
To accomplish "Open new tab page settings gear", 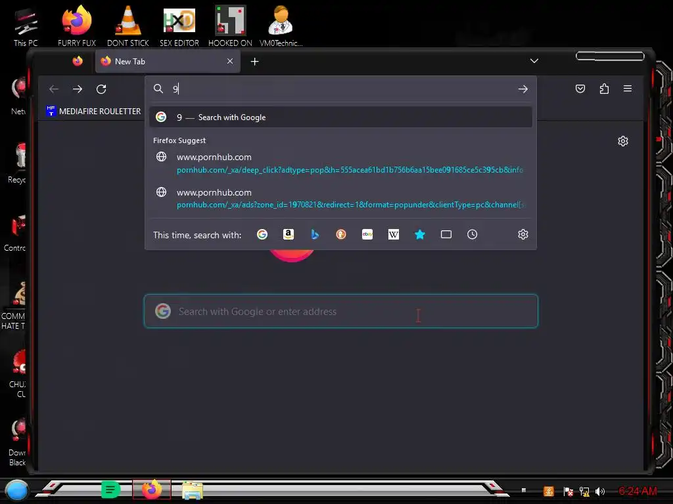I will [x=623, y=141].
